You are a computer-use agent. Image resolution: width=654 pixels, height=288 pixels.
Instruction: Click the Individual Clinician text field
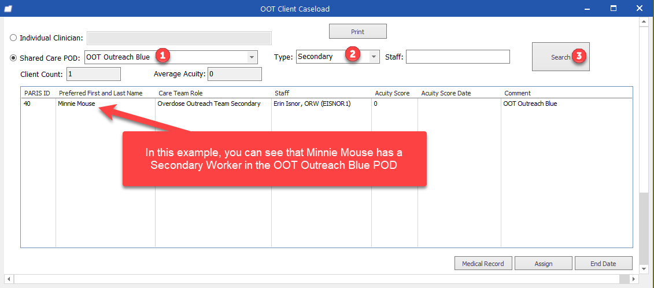(179, 38)
